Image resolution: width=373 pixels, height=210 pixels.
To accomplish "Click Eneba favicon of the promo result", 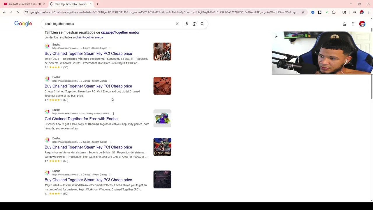I will click(47, 112).
